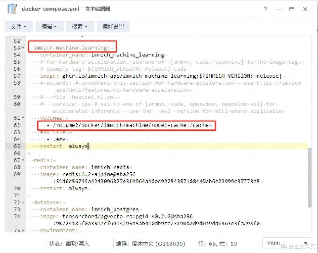The height and width of the screenshot is (253, 318).
Task: Collapse the redis fold arrow at line 67
Action: (23, 160)
